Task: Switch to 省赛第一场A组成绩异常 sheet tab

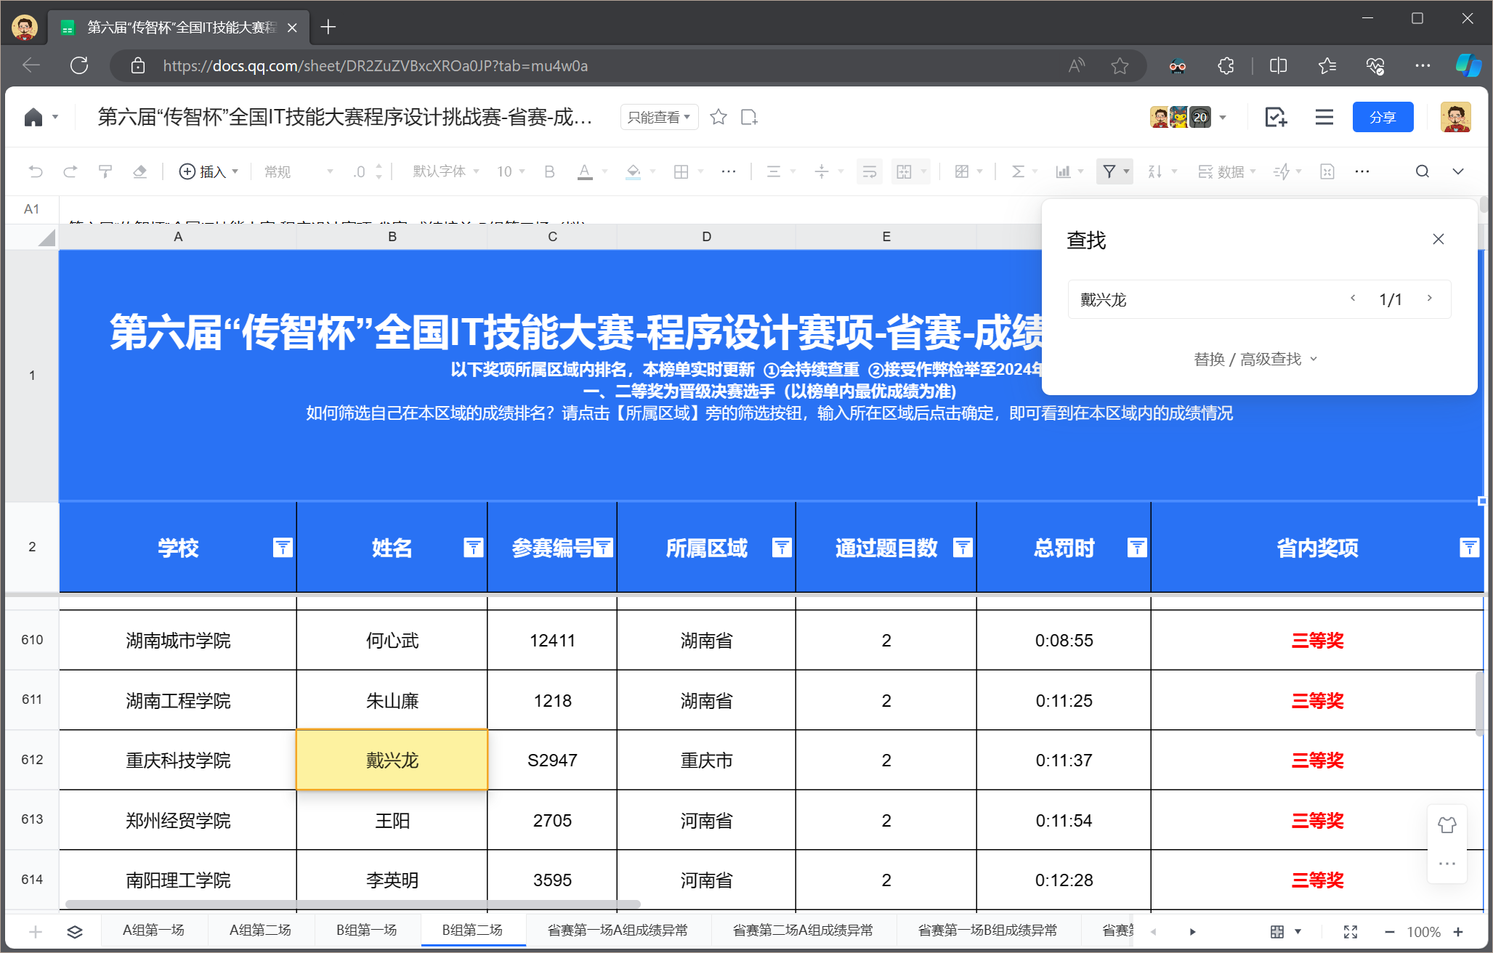Action: tap(618, 930)
